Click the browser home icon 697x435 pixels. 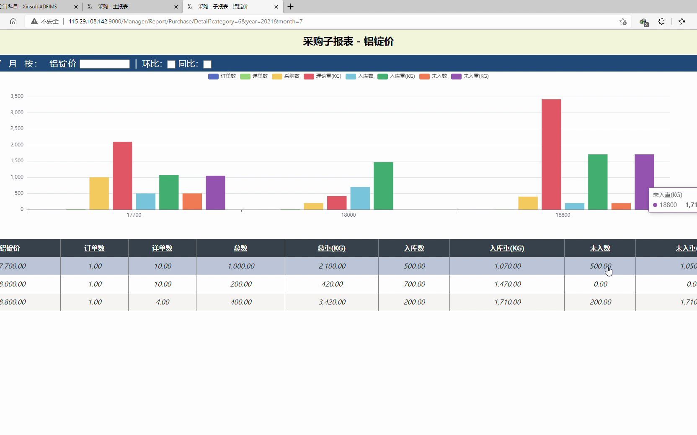pyautogui.click(x=13, y=21)
